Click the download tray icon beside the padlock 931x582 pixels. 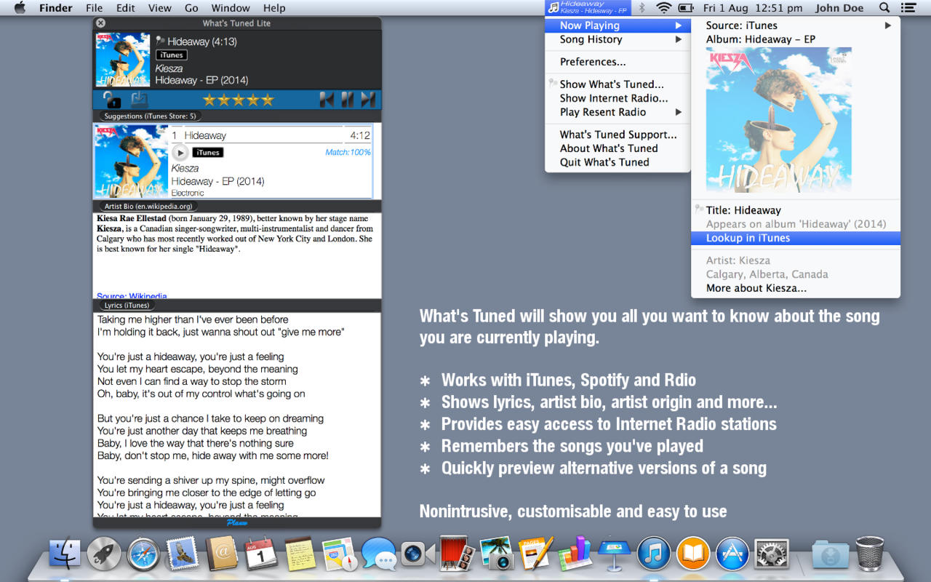click(x=139, y=100)
